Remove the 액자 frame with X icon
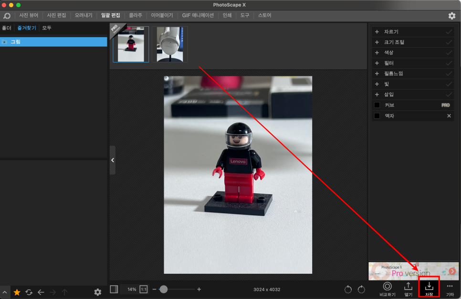 click(449, 116)
